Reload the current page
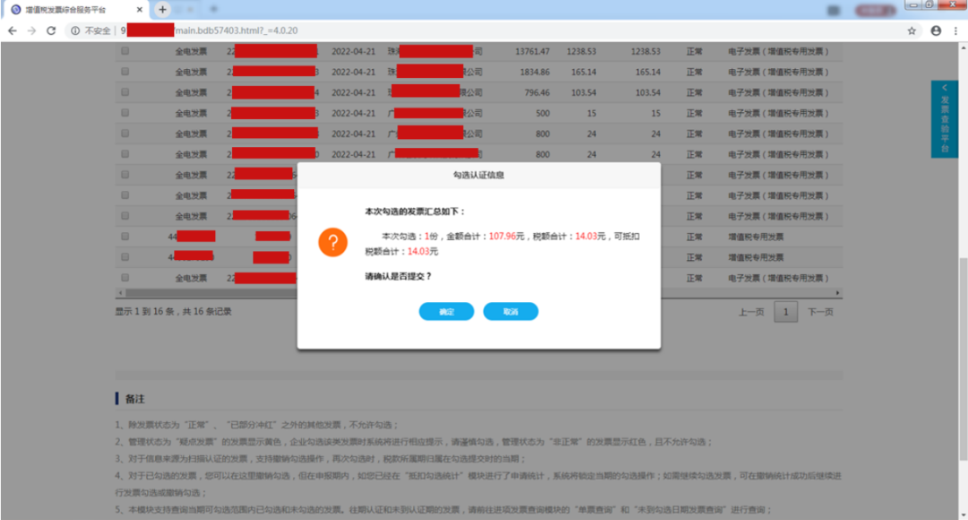968x520 pixels. (51, 30)
